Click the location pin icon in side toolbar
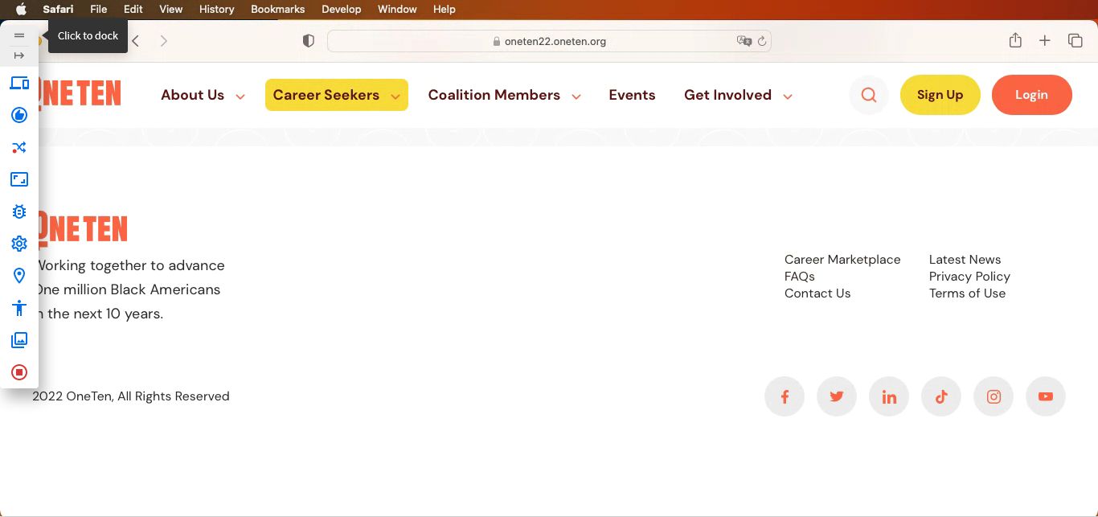 [x=19, y=276]
